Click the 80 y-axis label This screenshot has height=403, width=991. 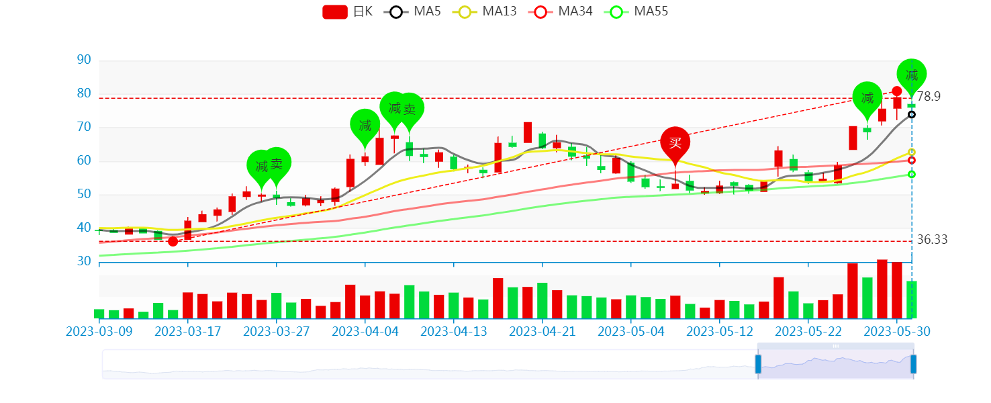(84, 93)
